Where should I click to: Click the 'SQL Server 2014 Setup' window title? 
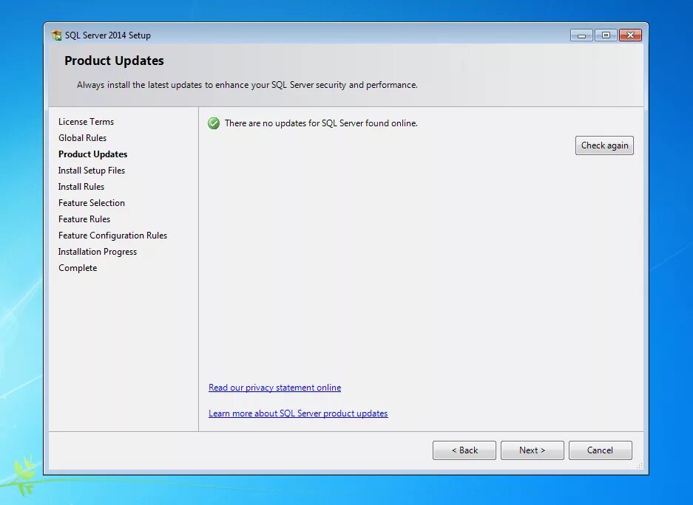click(108, 35)
